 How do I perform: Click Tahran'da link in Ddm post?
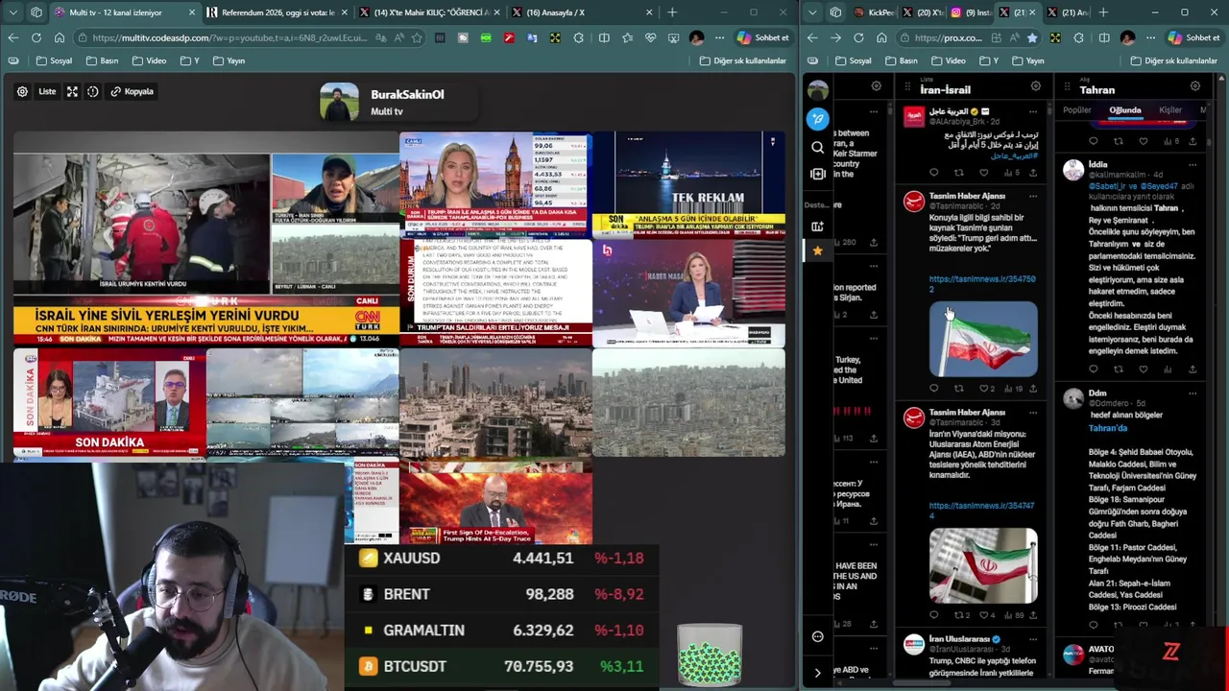click(x=1108, y=428)
